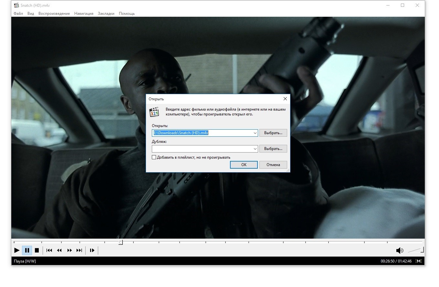
Task: Open the Вид menu
Action: pyautogui.click(x=31, y=14)
